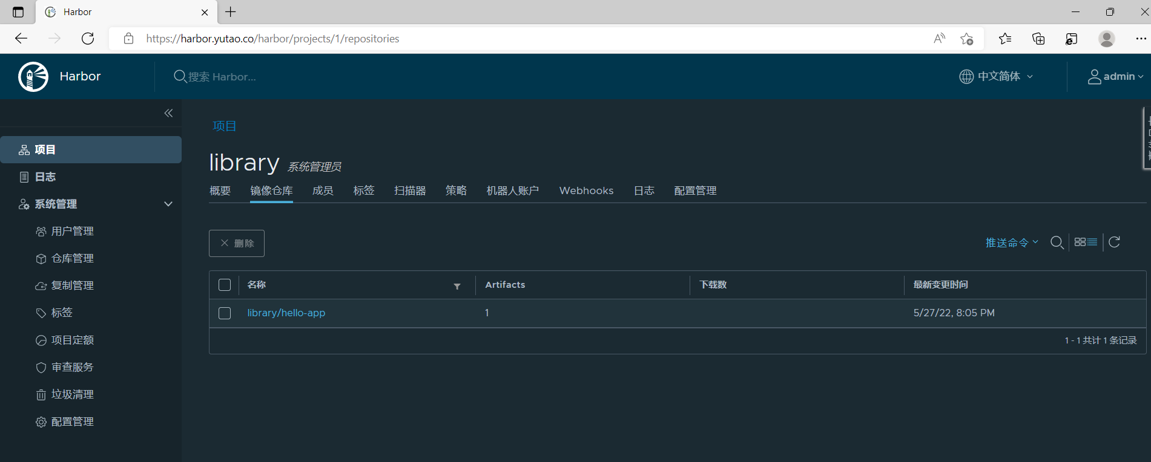The image size is (1151, 462).
Task: Open the 名称 column filter icon
Action: tap(457, 286)
